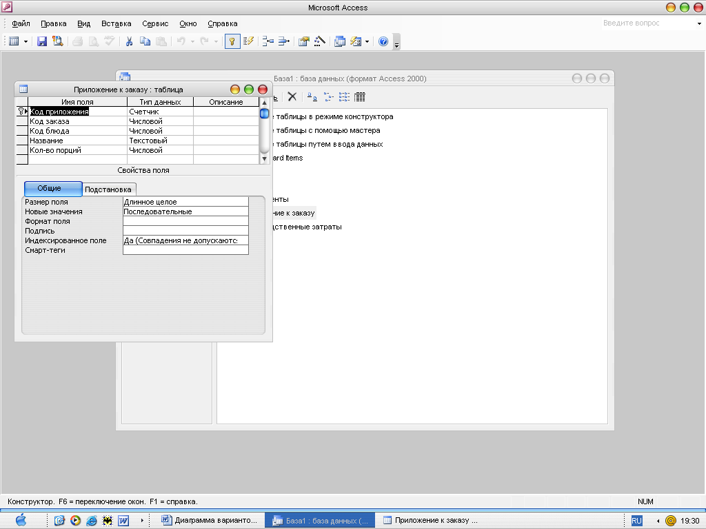Click the Диаграмма вариантов taskbar button
Screen dimensions: 706x529
coord(210,521)
